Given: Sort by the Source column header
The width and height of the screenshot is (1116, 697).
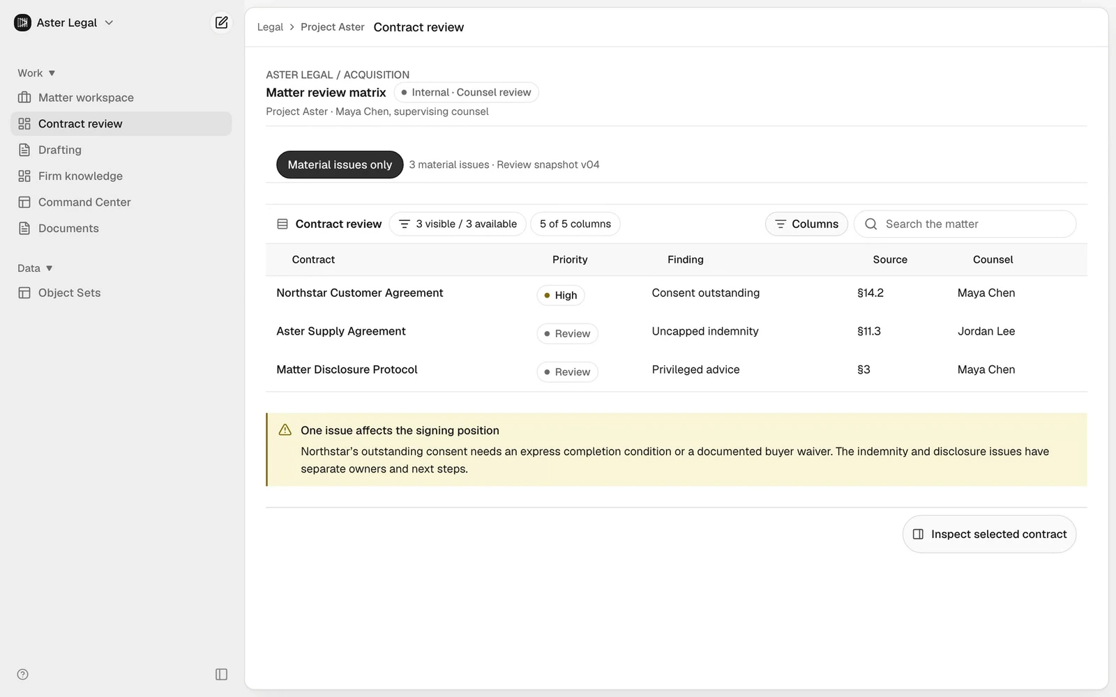Looking at the screenshot, I should click(x=890, y=259).
